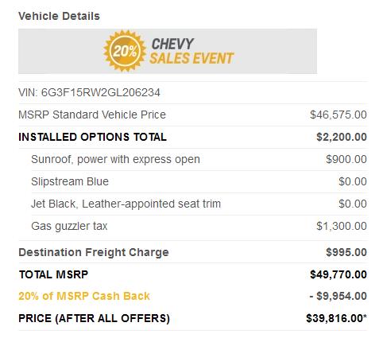Click 20% of MSRP Cash Back text
This screenshot has width=379, height=342.
[84, 296]
